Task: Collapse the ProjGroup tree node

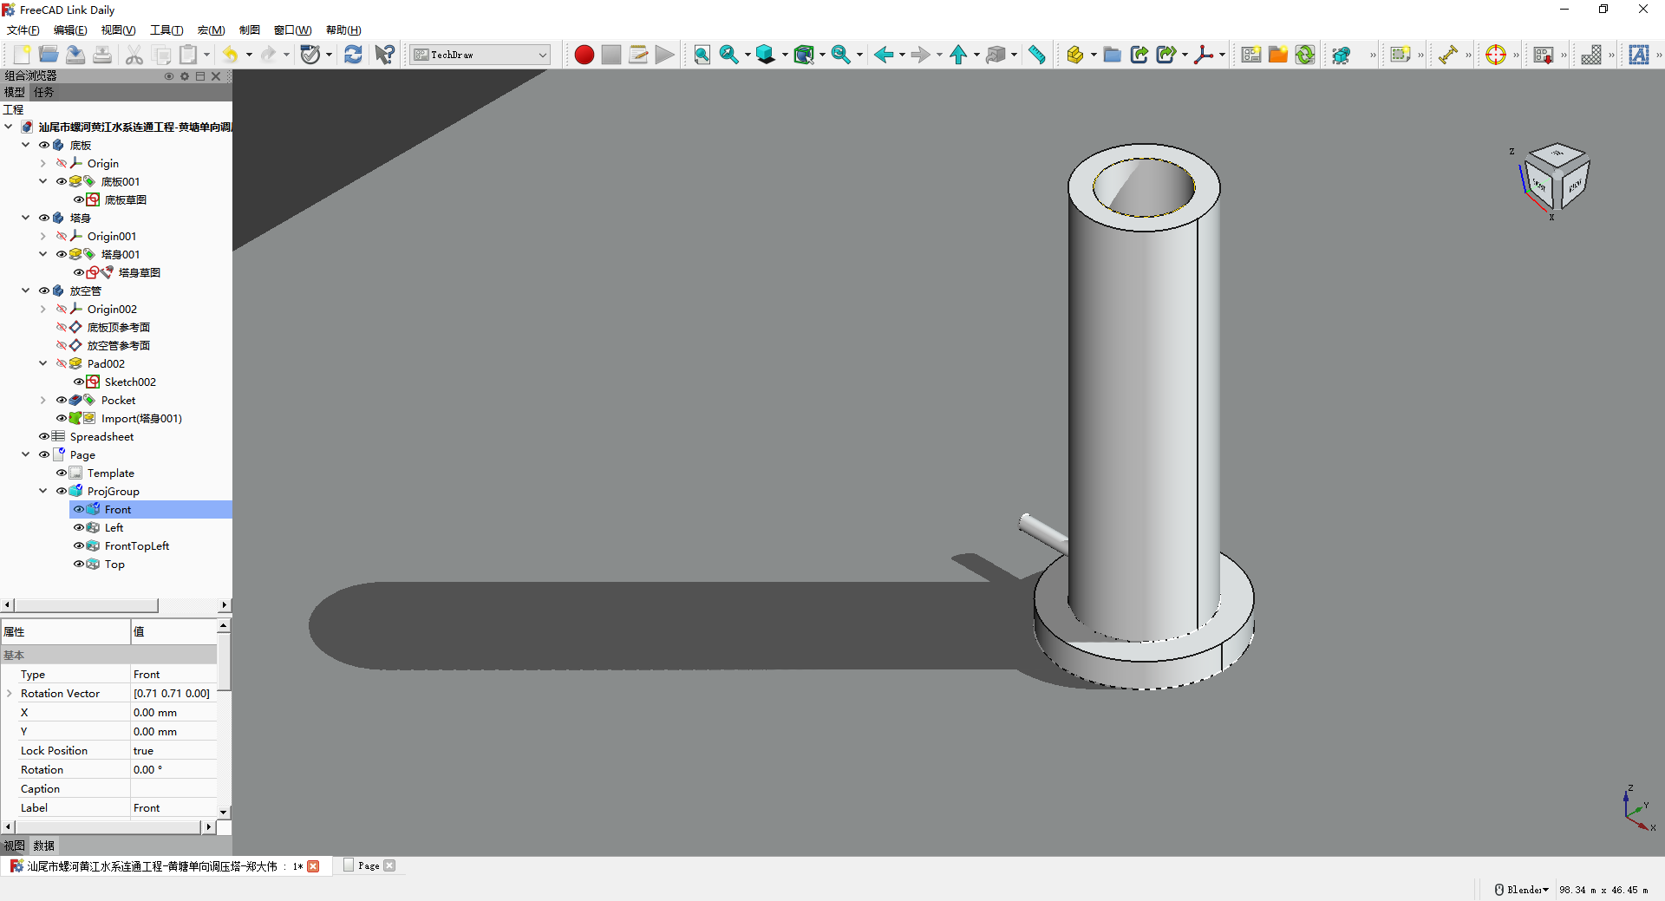Action: (42, 491)
